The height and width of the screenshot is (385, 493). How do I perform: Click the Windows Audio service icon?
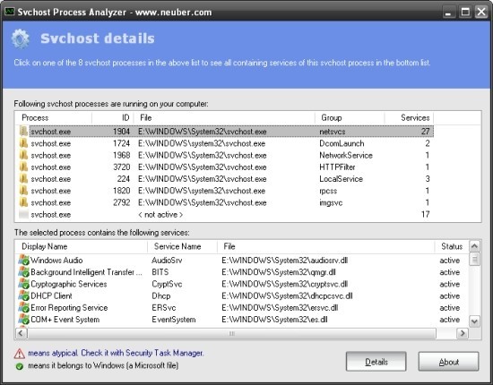tap(23, 261)
